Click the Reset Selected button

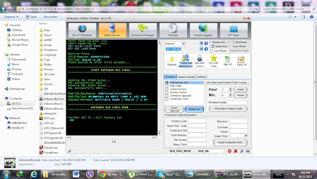click(x=174, y=110)
